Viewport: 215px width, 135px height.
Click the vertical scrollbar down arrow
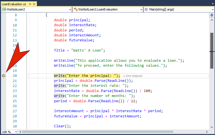pyautogui.click(x=212, y=127)
